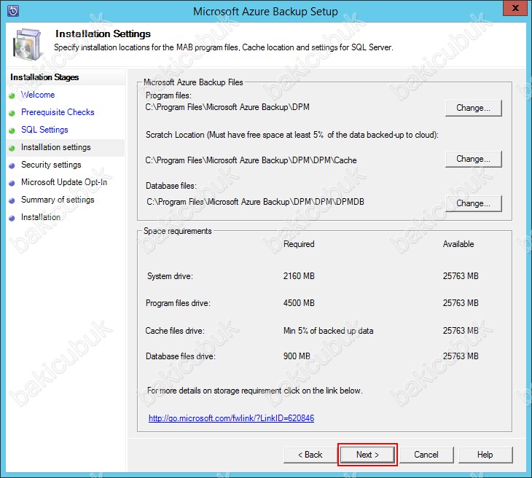This screenshot has width=532, height=478.
Task: Click the program files path C:\Program Files\Microsoft Azure Backup\DPM
Action: click(x=227, y=107)
